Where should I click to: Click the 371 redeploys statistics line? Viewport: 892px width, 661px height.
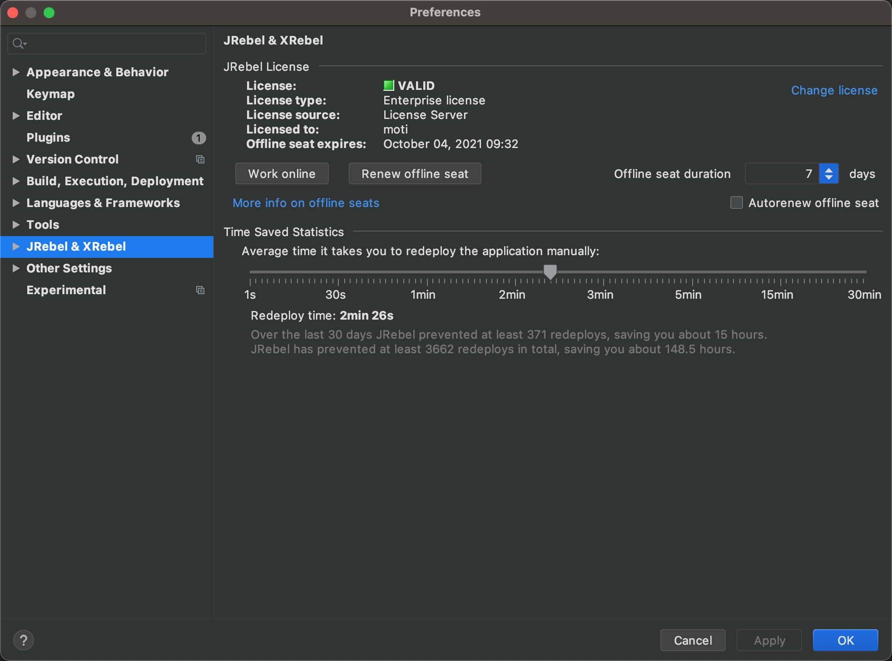509,335
